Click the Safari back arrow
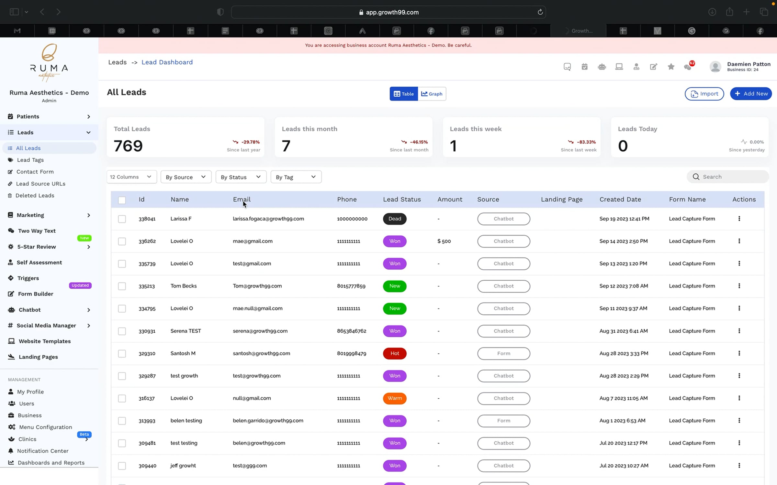 coord(42,12)
